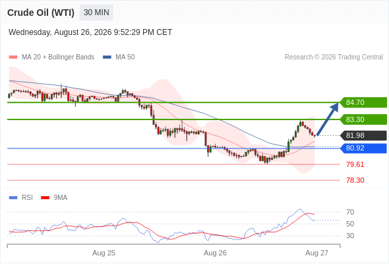
Task: Click the RSI 70 level label
Action: (350, 212)
